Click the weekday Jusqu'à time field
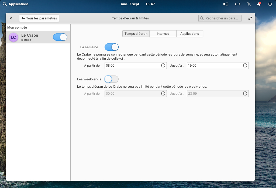Screen dimensions: 276x188 pos(218,65)
